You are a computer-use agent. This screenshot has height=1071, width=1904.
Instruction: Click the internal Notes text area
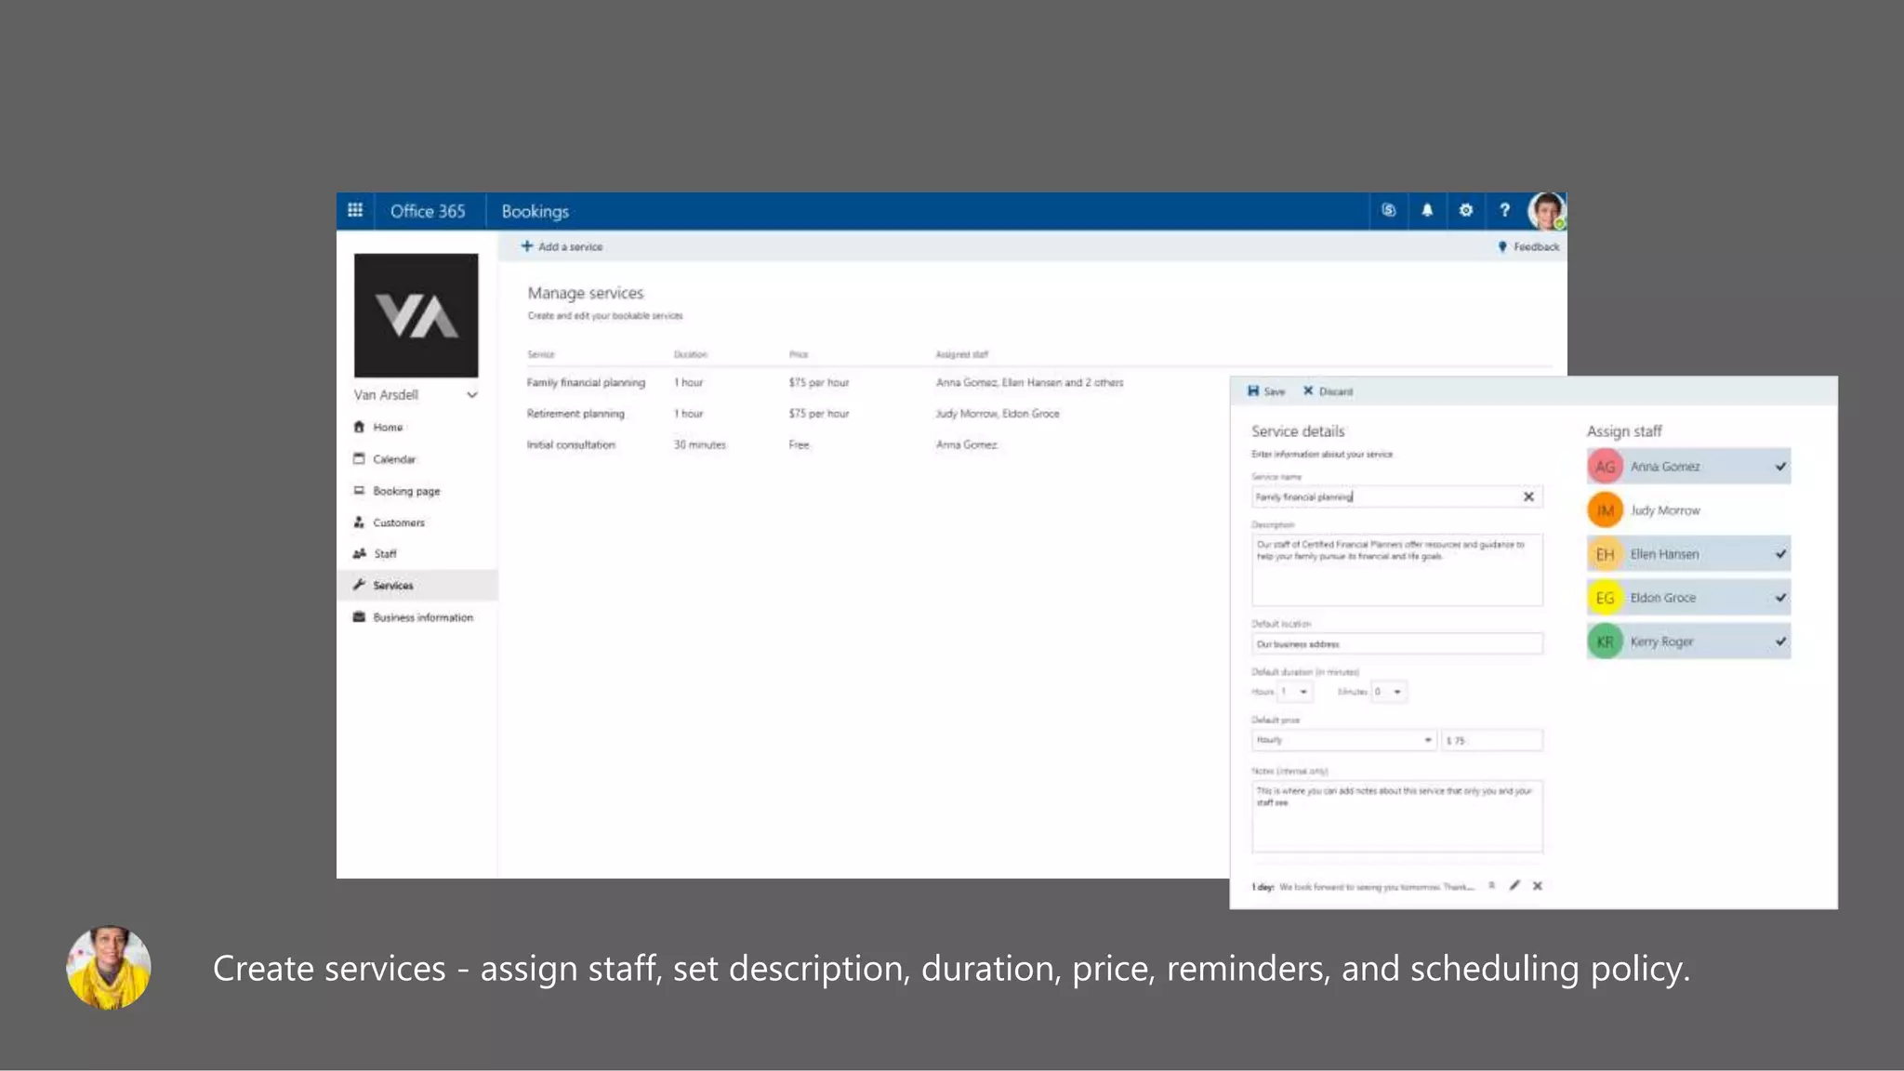1396,816
